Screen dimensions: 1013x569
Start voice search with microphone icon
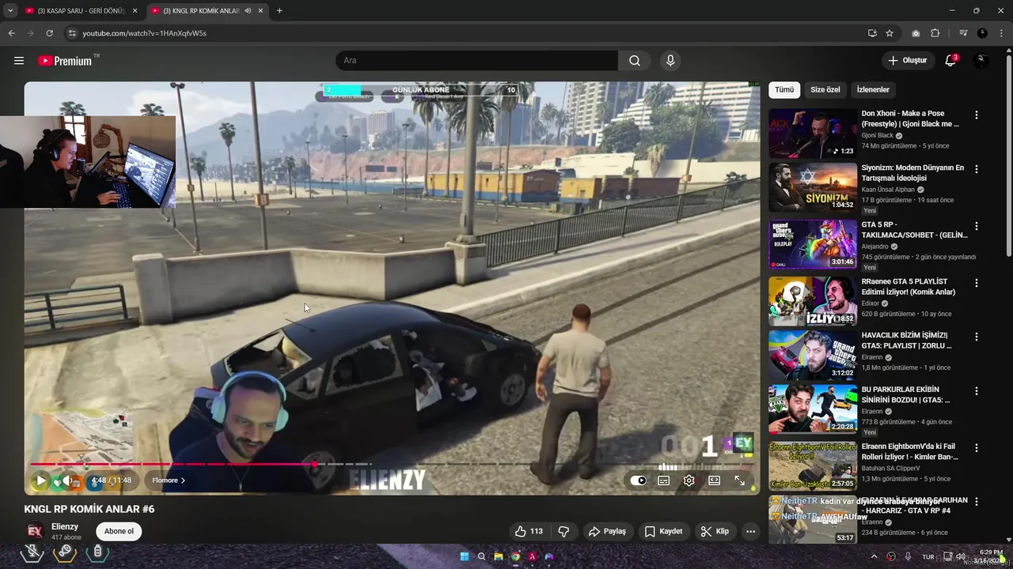670,61
